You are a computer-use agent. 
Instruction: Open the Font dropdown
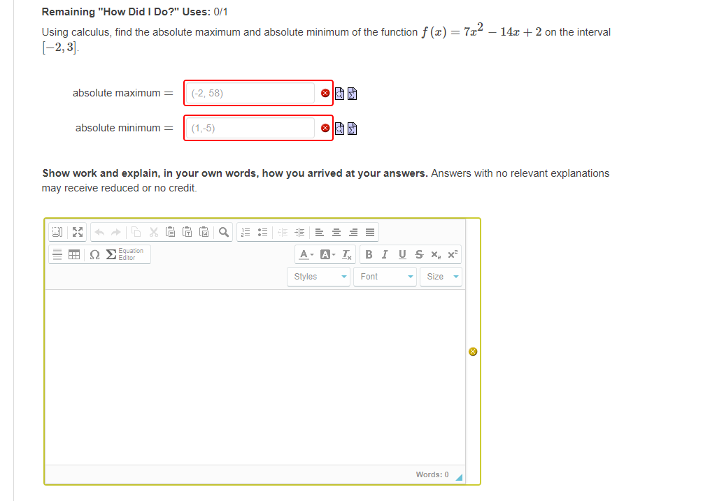pos(385,276)
